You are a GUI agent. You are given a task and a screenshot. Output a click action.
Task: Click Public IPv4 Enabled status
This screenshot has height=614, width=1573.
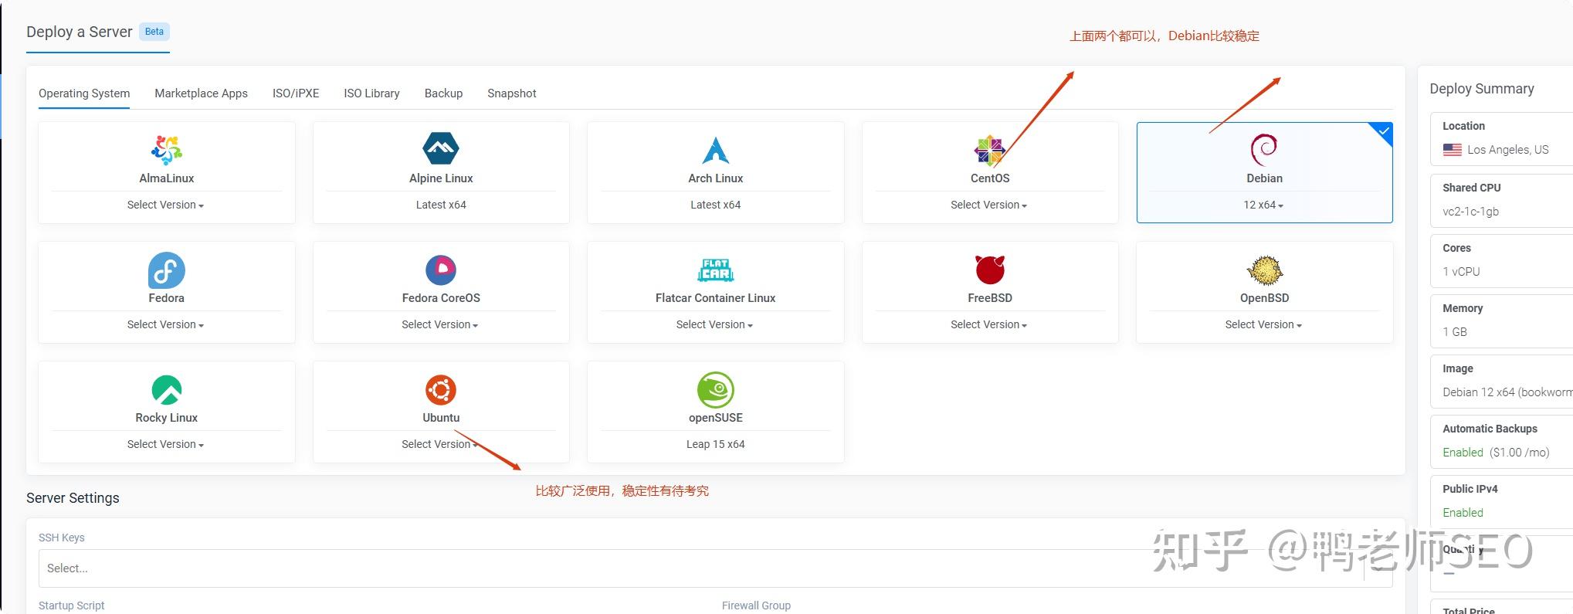[1463, 513]
